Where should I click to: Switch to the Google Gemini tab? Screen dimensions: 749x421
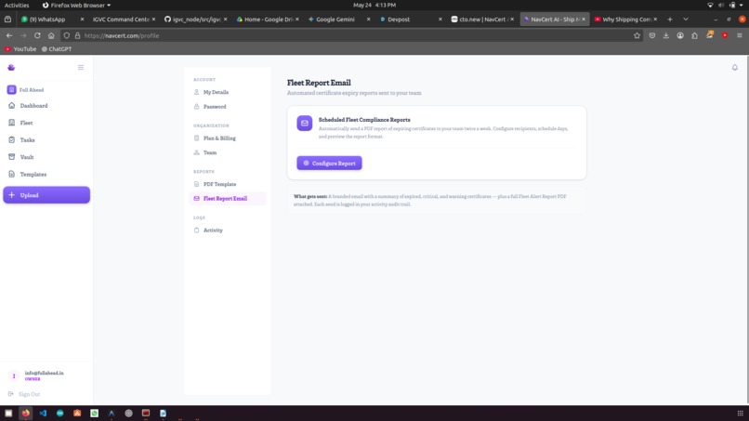coord(335,20)
